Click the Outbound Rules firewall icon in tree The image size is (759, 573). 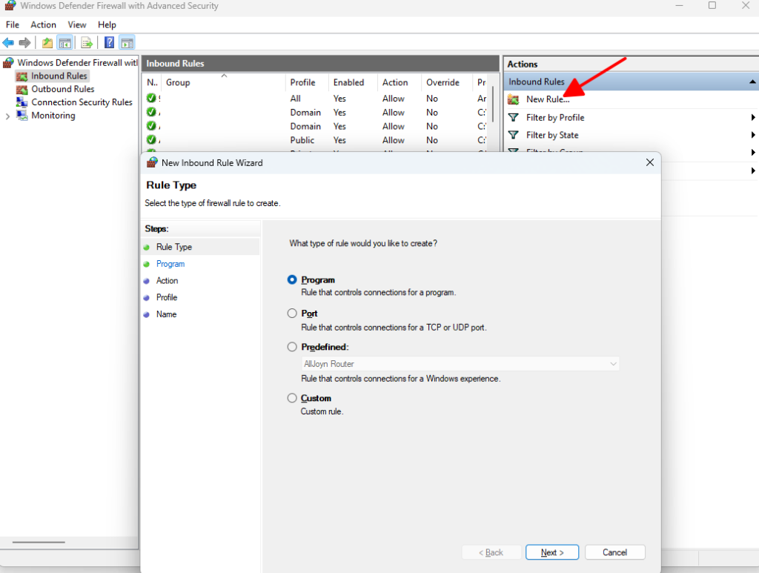pyautogui.click(x=21, y=90)
